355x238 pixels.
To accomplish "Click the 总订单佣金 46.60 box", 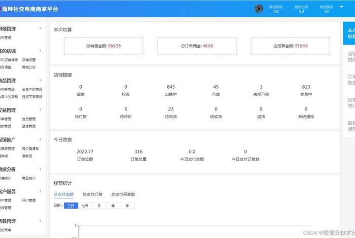I will click(197, 46).
